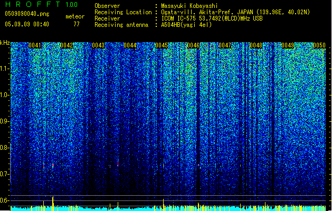This screenshot has height=211, width=332.
Task: Click the HROFFT 1.0.0 title text
Action: coord(42,4)
